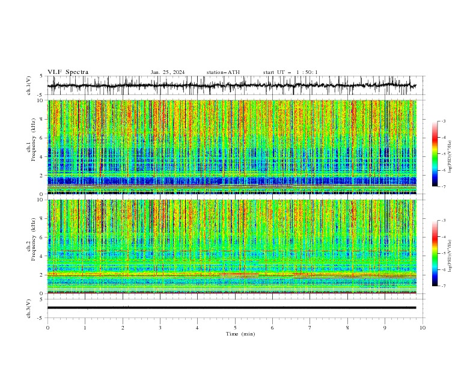The width and height of the screenshot is (476, 368).
Task: Click the date 'Jan. 25, 2024'
Action: (x=168, y=72)
